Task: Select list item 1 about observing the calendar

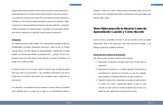Action: point(121,64)
